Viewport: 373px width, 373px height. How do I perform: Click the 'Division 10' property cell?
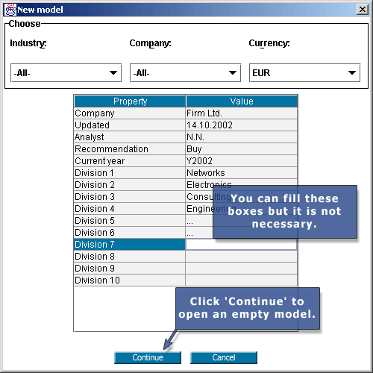130,280
